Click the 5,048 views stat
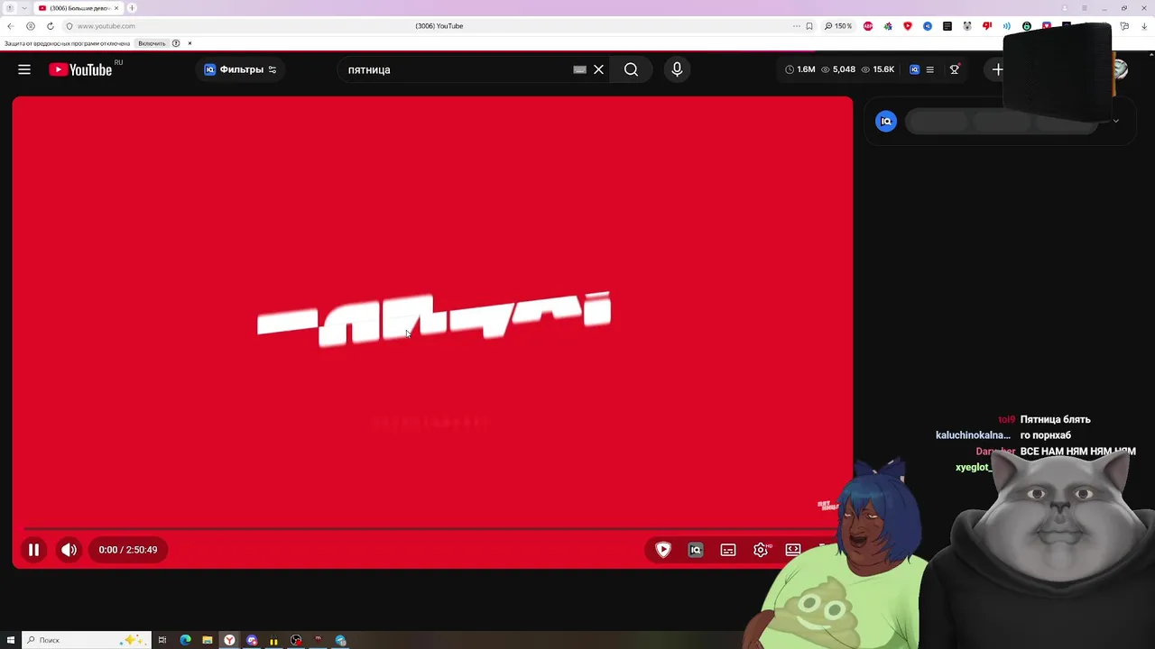The width and height of the screenshot is (1155, 649). 838,69
